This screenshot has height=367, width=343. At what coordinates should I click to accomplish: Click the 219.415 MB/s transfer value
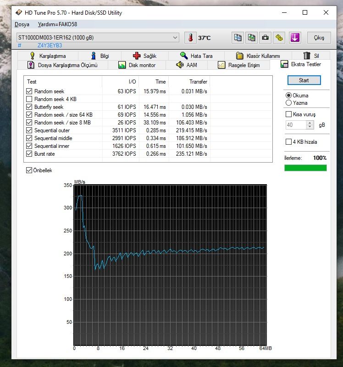click(192, 130)
